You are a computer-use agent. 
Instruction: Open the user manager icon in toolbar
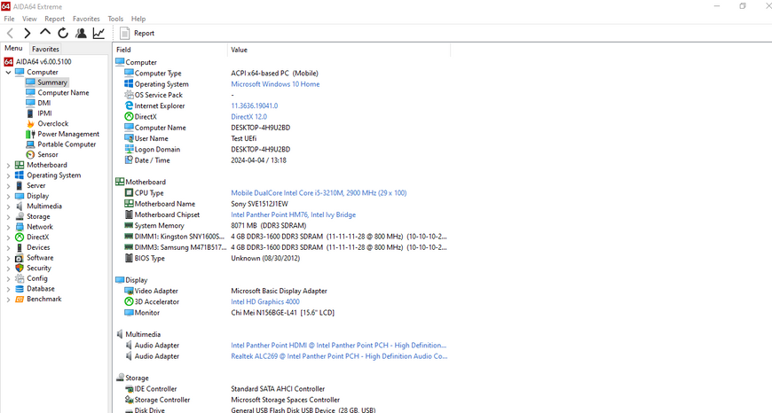(81, 33)
